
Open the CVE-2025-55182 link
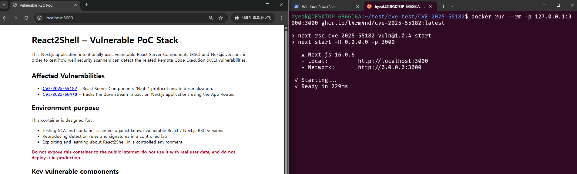[60, 89]
